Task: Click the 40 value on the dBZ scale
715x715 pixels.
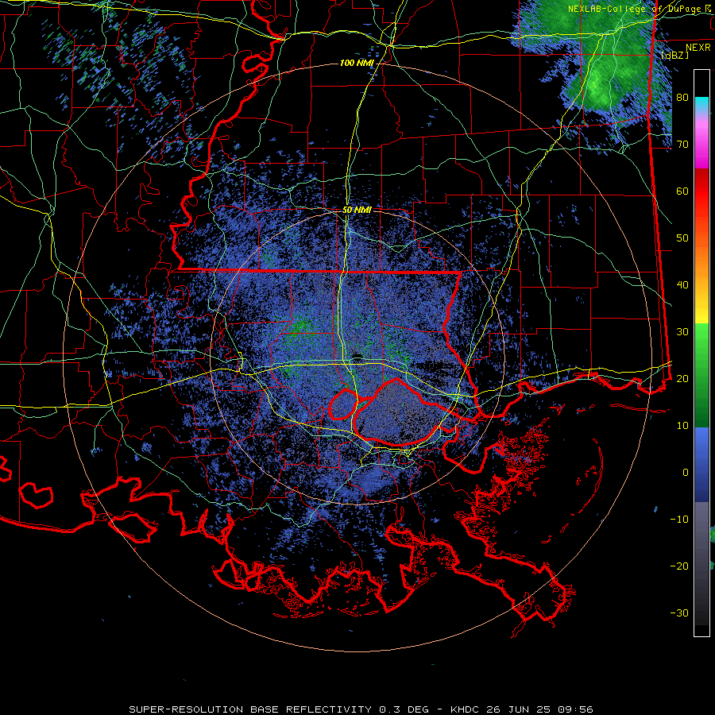Action: (x=682, y=285)
